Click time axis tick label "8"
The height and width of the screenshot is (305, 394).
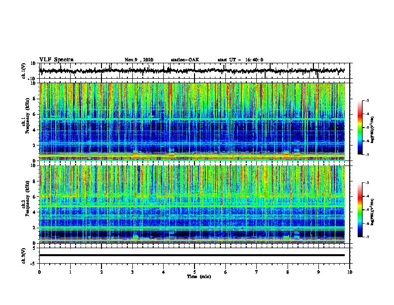288,272
